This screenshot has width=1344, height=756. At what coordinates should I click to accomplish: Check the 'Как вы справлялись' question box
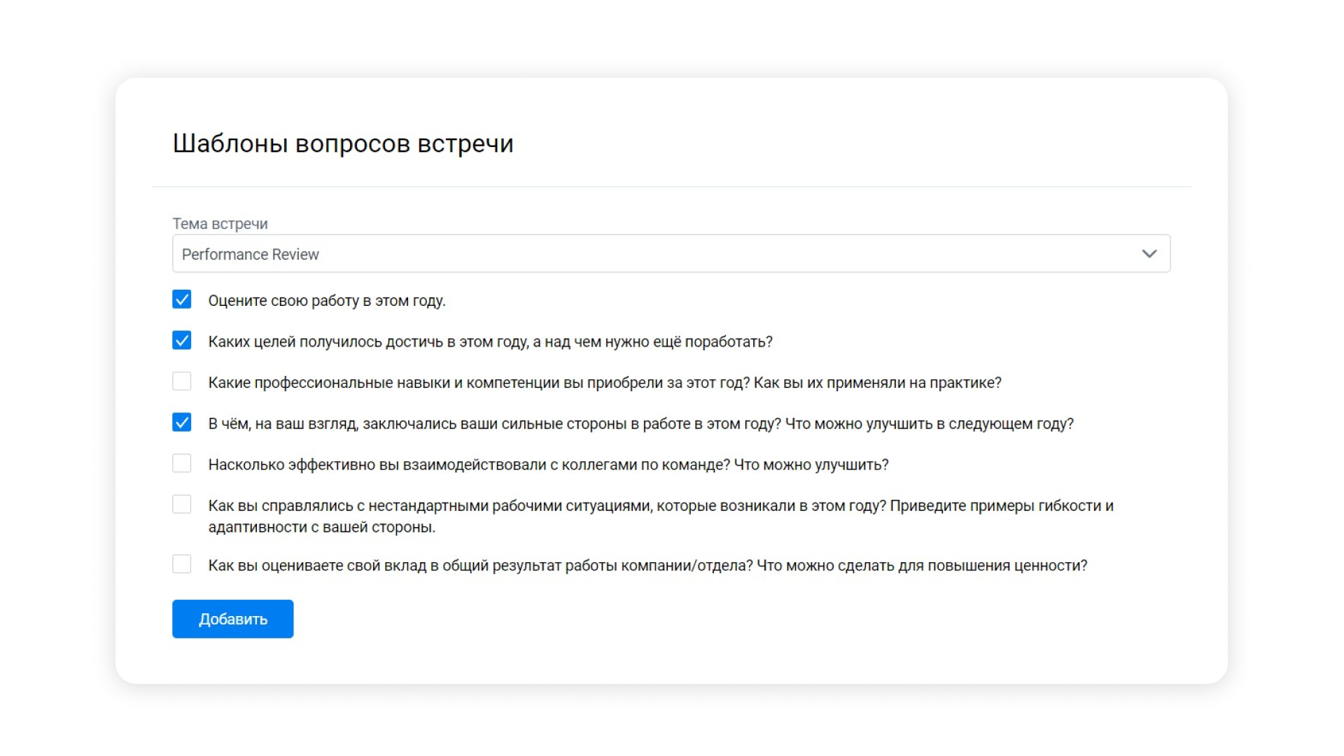(x=182, y=505)
